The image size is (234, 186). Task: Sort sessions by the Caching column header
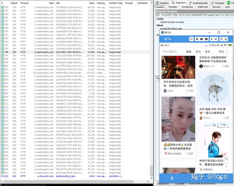pyautogui.click(x=102, y=3)
